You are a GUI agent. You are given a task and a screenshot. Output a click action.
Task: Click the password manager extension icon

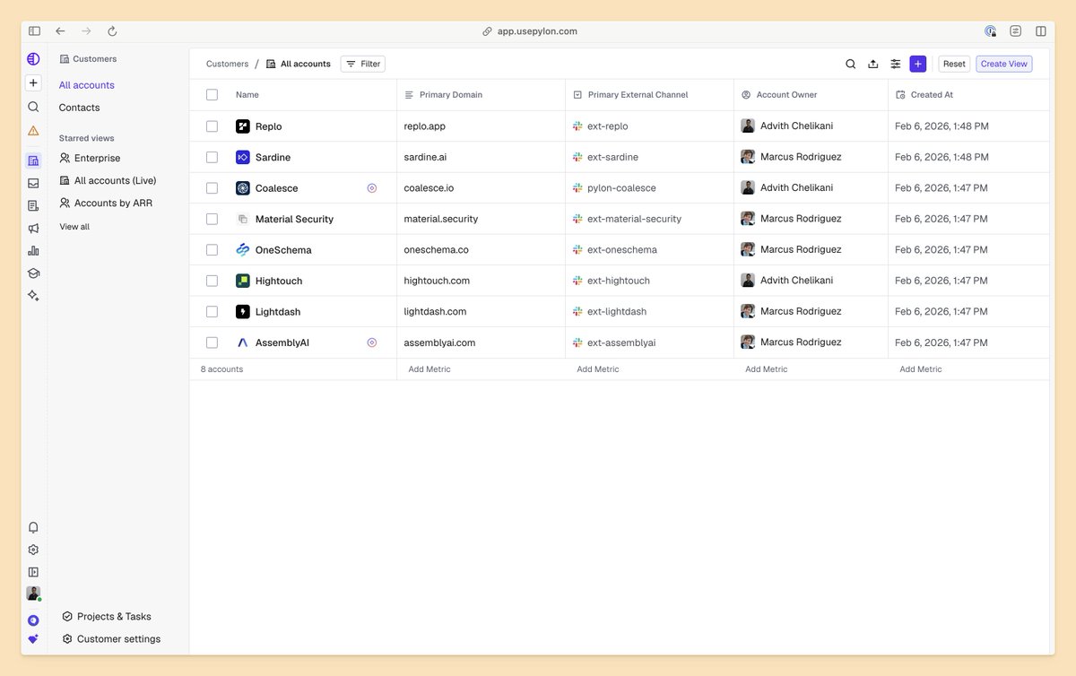pyautogui.click(x=990, y=30)
